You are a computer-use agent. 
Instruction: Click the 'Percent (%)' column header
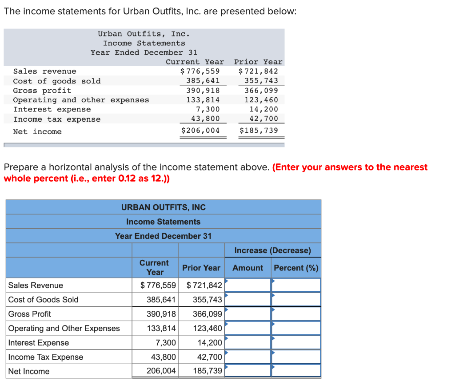click(x=296, y=268)
